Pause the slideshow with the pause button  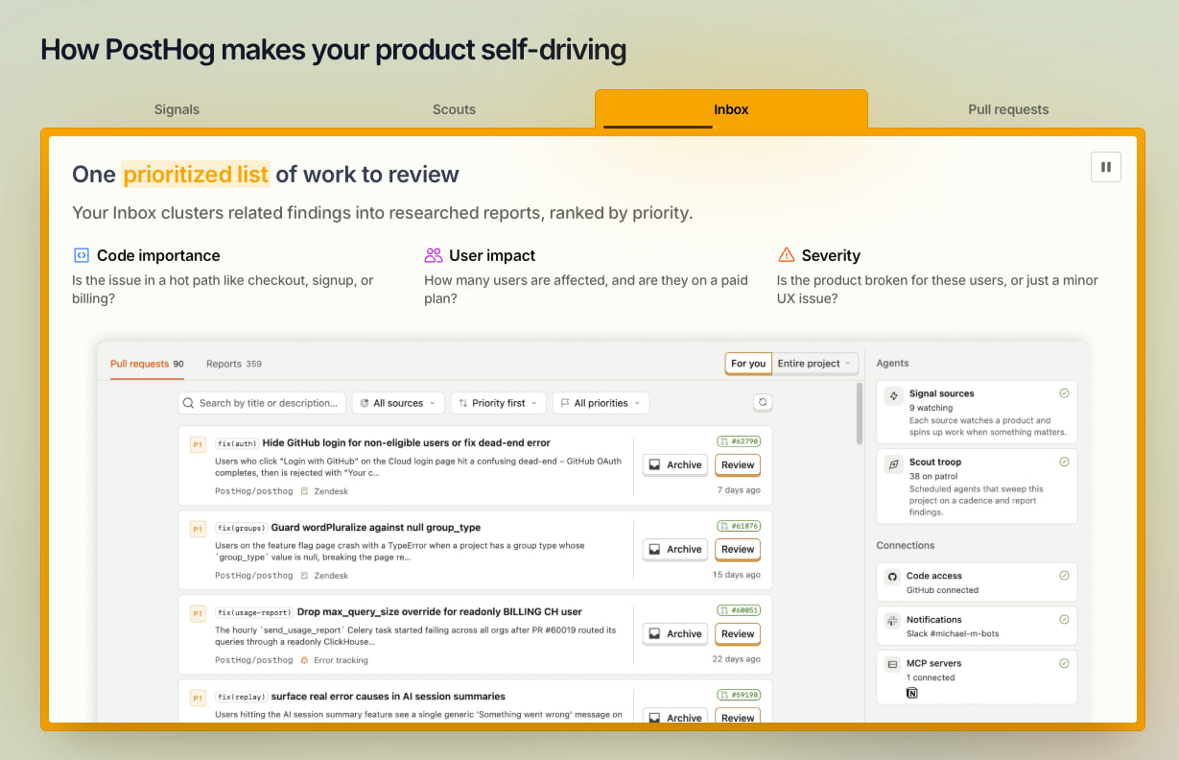tap(1106, 167)
